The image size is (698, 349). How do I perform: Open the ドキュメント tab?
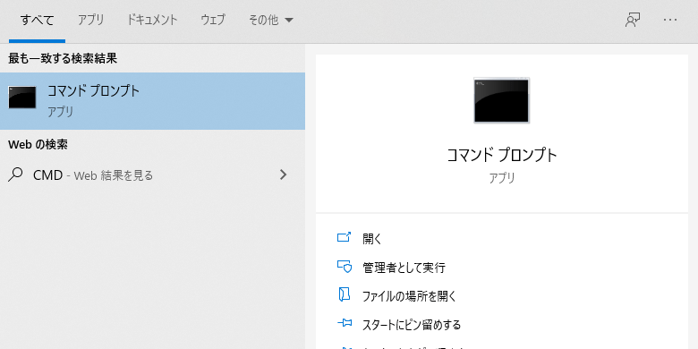tap(152, 20)
